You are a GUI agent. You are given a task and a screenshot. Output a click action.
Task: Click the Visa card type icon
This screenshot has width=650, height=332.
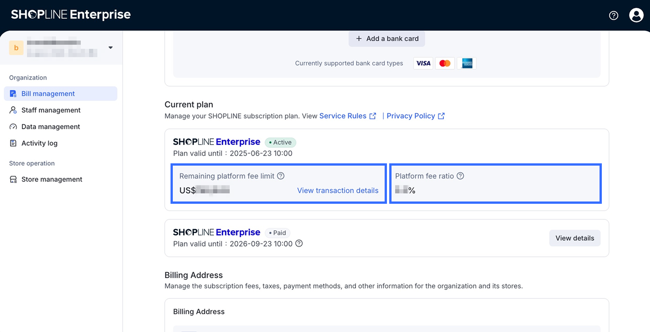click(x=423, y=63)
